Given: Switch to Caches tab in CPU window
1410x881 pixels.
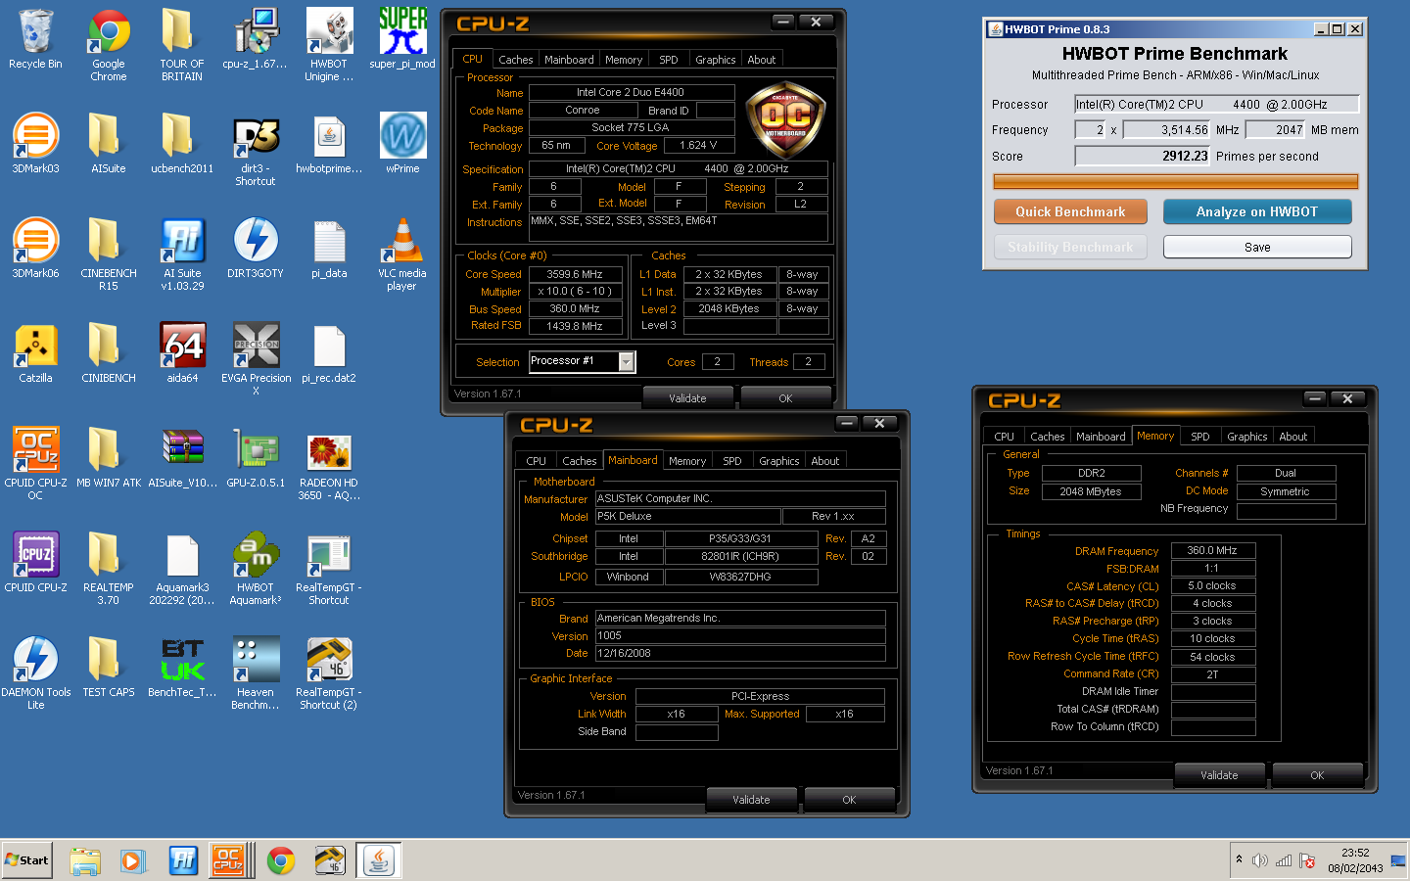Looking at the screenshot, I should [516, 60].
